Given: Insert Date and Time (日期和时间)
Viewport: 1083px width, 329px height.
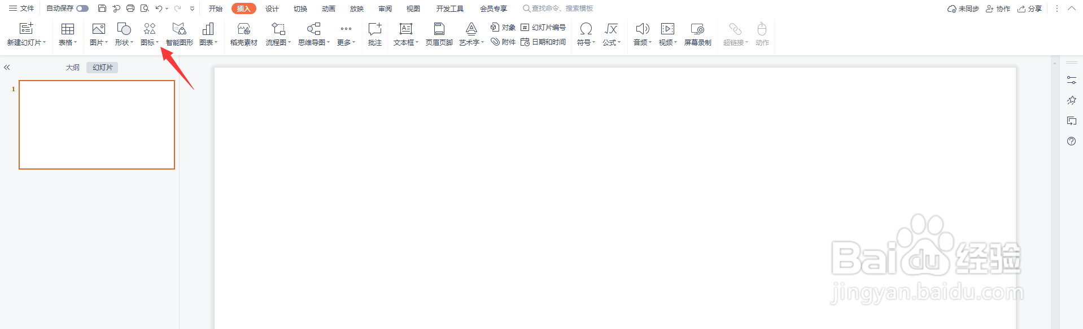Looking at the screenshot, I should point(543,42).
